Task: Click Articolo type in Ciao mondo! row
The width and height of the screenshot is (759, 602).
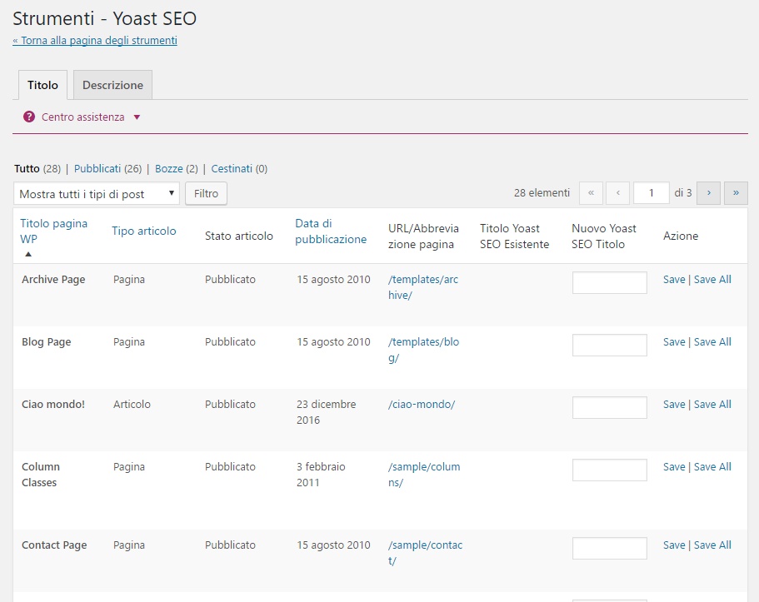Action: [132, 405]
